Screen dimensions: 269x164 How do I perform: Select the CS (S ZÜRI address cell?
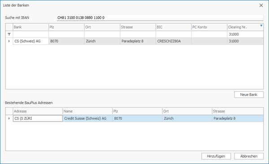pos(38,118)
